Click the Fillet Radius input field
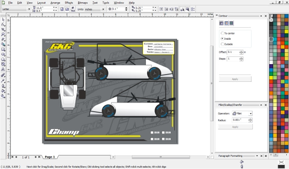The width and height of the screenshot is (289, 169). [x=240, y=120]
